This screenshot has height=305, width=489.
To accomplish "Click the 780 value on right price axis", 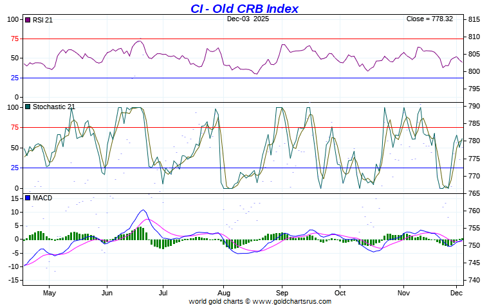I will point(475,141).
